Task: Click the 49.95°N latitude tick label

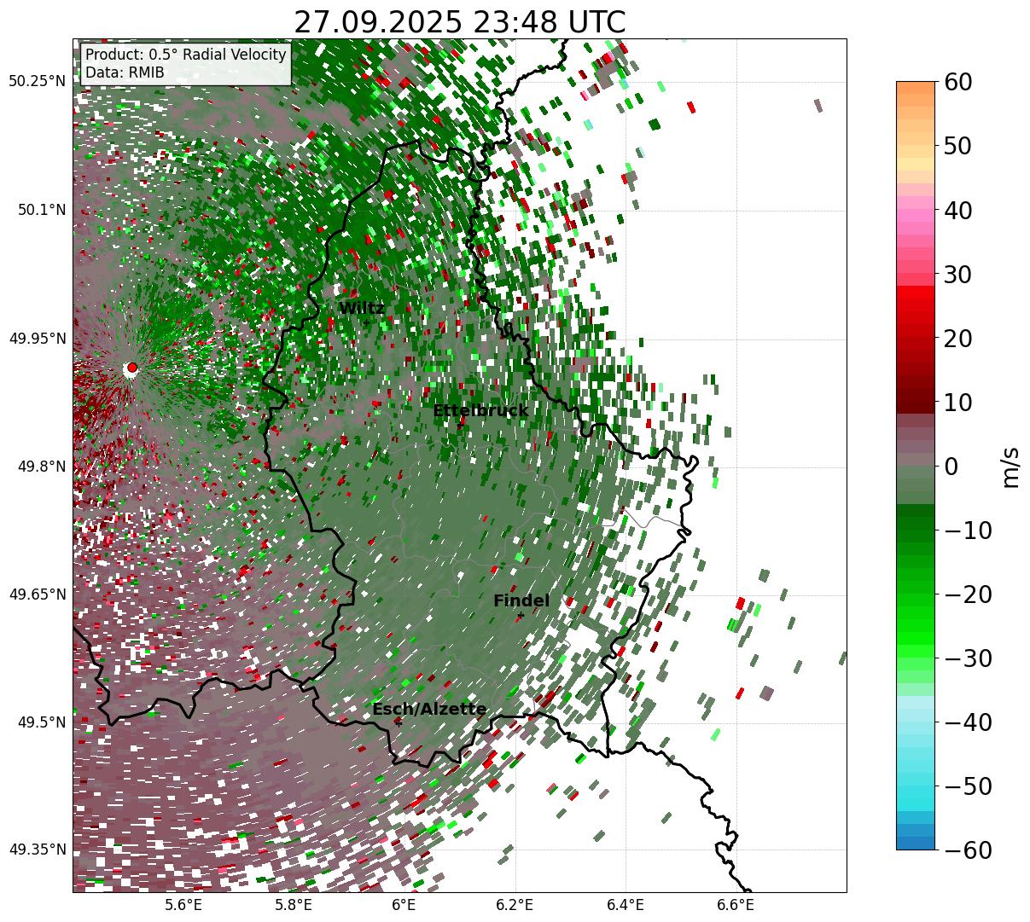Action: point(37,339)
